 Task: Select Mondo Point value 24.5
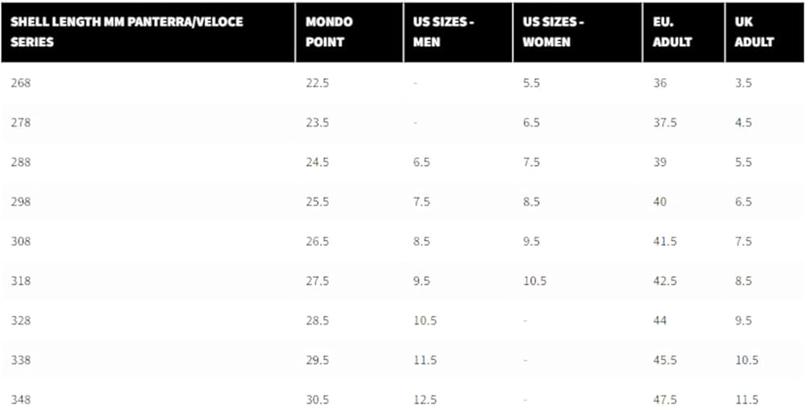(x=318, y=162)
